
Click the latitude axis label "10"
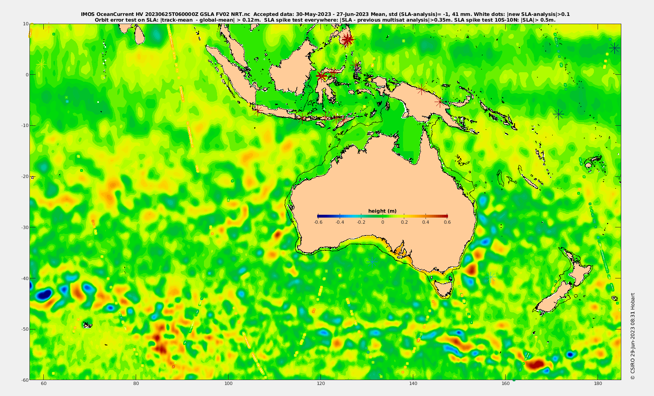[x=25, y=24]
